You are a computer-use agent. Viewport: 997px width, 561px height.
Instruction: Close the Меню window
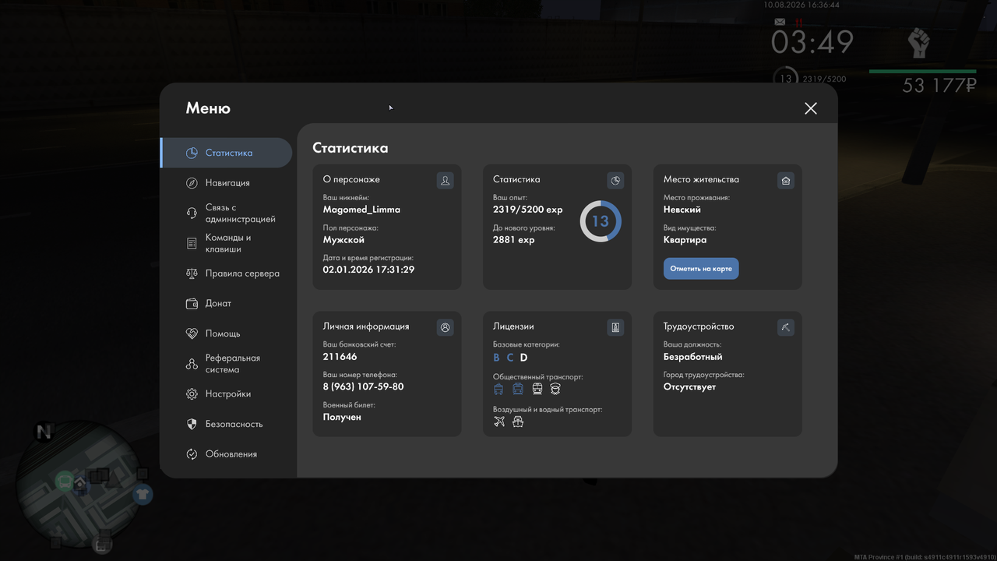point(811,108)
